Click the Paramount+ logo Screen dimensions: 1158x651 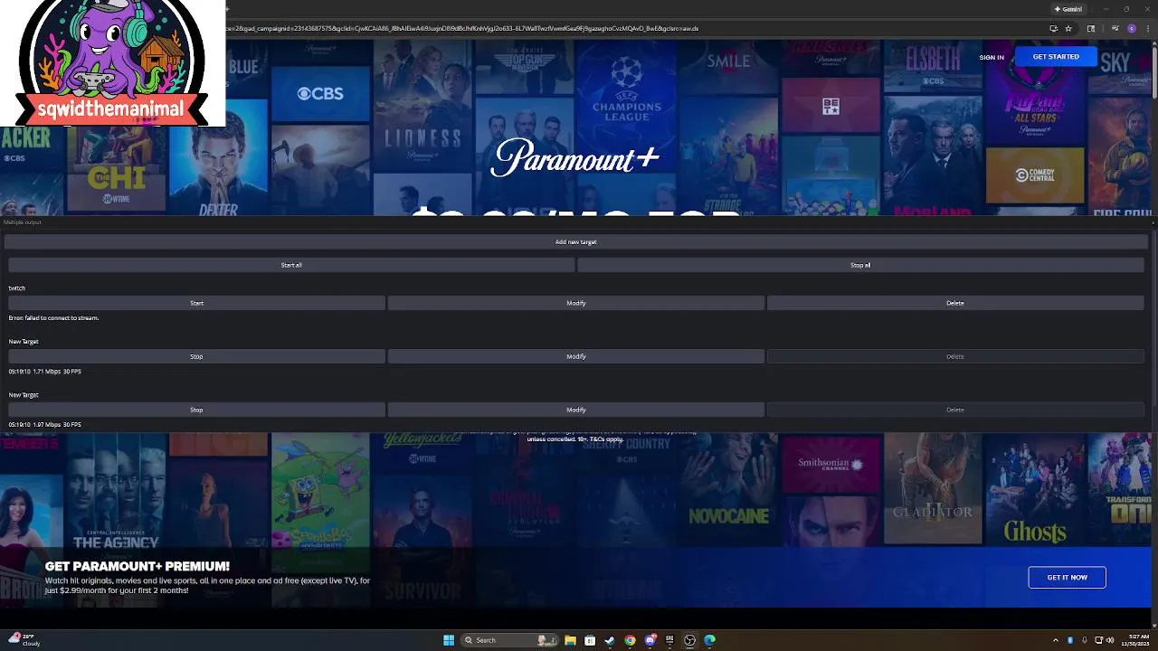576,158
